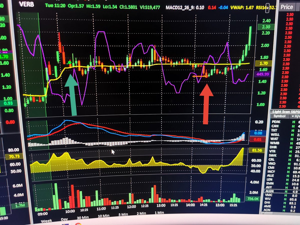Click the 70.73 RSI tag on left chart

pos(13,157)
